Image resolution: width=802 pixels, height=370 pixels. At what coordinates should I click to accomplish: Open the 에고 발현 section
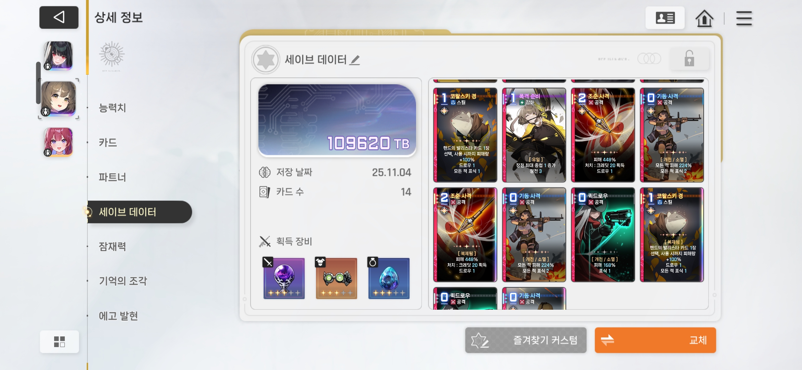118,316
